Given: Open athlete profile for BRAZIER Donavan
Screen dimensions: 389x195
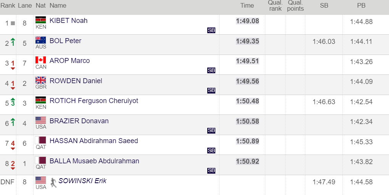Looking at the screenshot, I should (79, 121).
